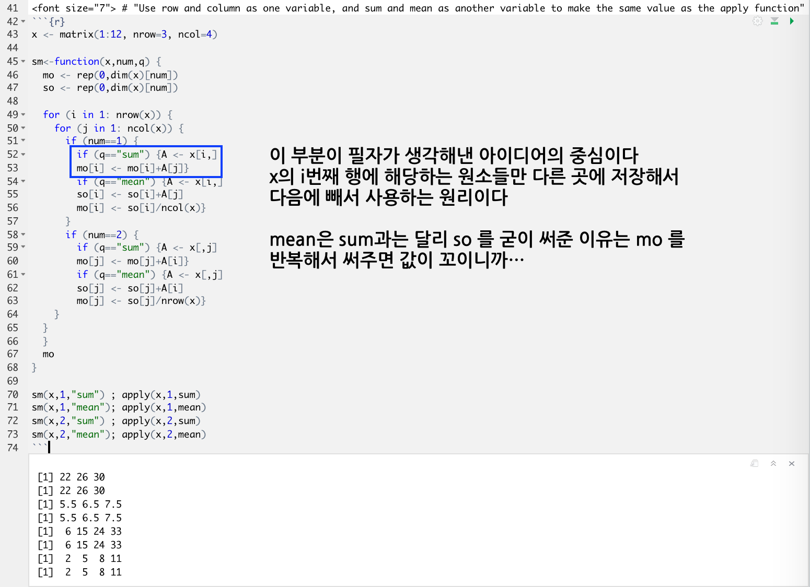
Task: Run all chunks above icon
Action: click(775, 21)
